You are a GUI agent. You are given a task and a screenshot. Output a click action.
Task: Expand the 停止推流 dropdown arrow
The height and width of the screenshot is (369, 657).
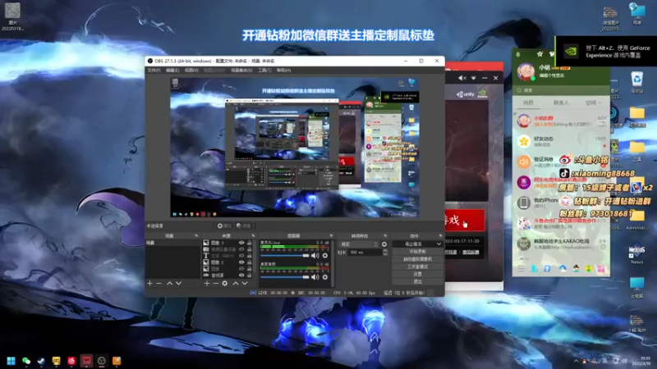(x=439, y=244)
